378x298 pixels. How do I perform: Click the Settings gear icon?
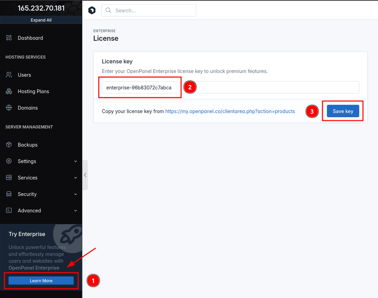click(9, 161)
